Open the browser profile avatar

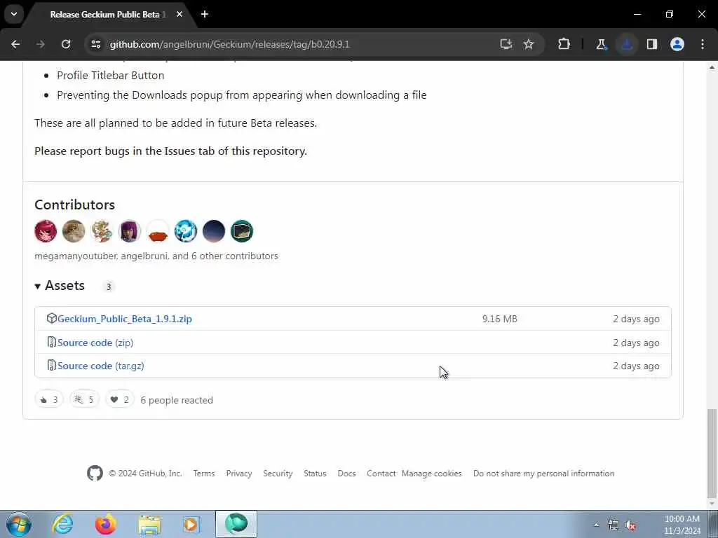[x=677, y=44]
